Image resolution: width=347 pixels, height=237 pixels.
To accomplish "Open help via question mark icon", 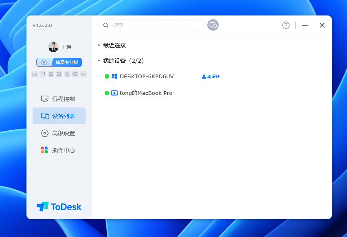I will point(286,25).
